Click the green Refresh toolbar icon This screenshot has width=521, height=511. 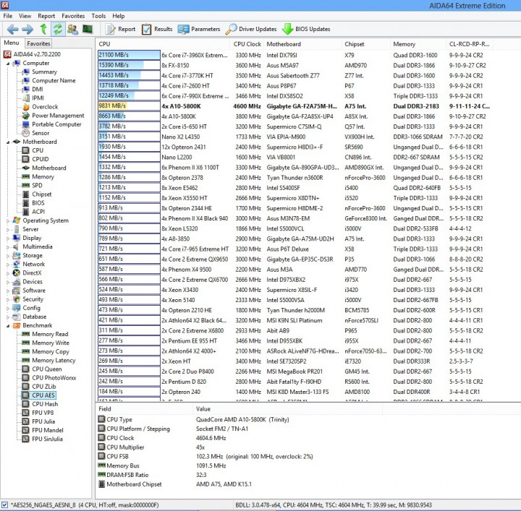click(58, 29)
